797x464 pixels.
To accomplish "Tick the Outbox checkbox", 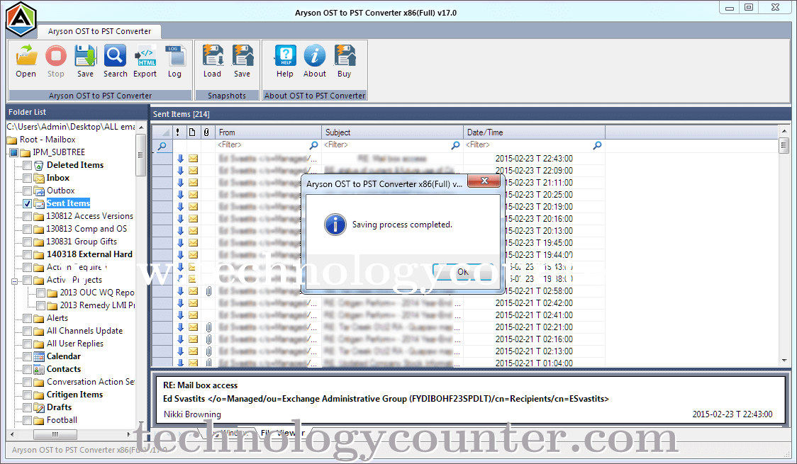I will coord(28,191).
